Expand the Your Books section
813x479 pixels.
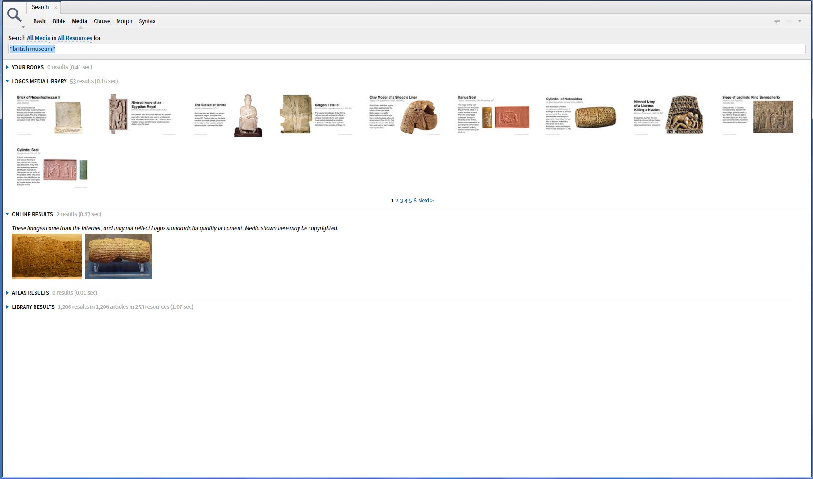[x=7, y=67]
